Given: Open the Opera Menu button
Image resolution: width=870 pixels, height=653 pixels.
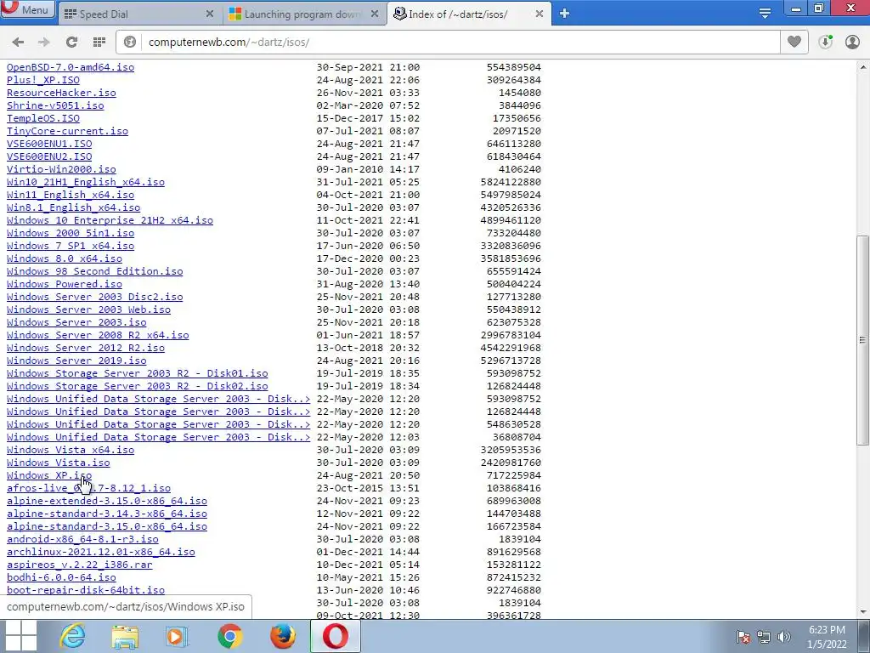Looking at the screenshot, I should click(28, 9).
